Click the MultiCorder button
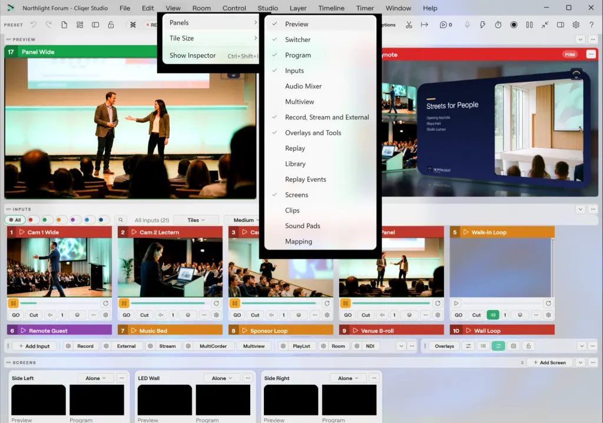603x423 pixels. click(213, 346)
